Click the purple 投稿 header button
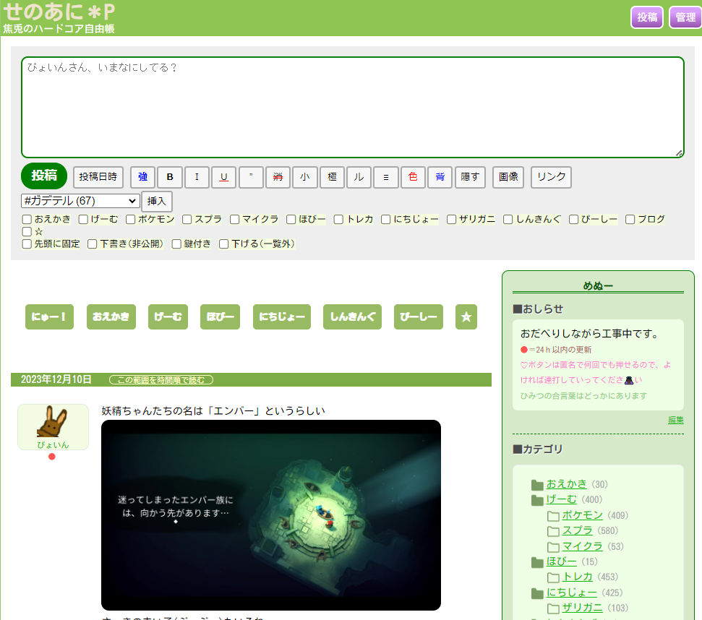Image resolution: width=702 pixels, height=620 pixels. click(x=647, y=17)
